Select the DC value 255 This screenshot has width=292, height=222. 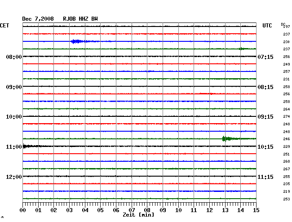click(x=287, y=177)
